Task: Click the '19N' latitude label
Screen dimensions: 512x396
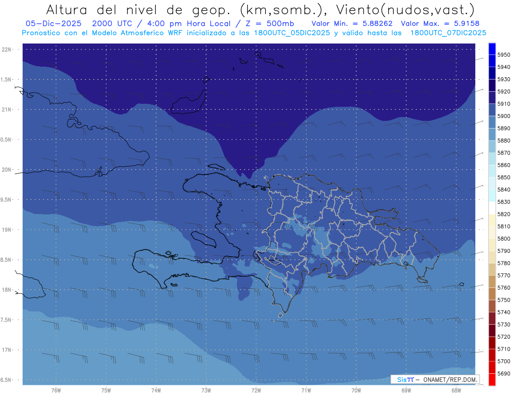Action: pyautogui.click(x=7, y=230)
